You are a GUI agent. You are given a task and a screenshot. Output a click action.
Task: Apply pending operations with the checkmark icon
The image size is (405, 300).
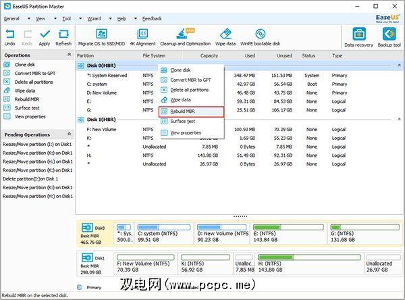click(x=45, y=36)
